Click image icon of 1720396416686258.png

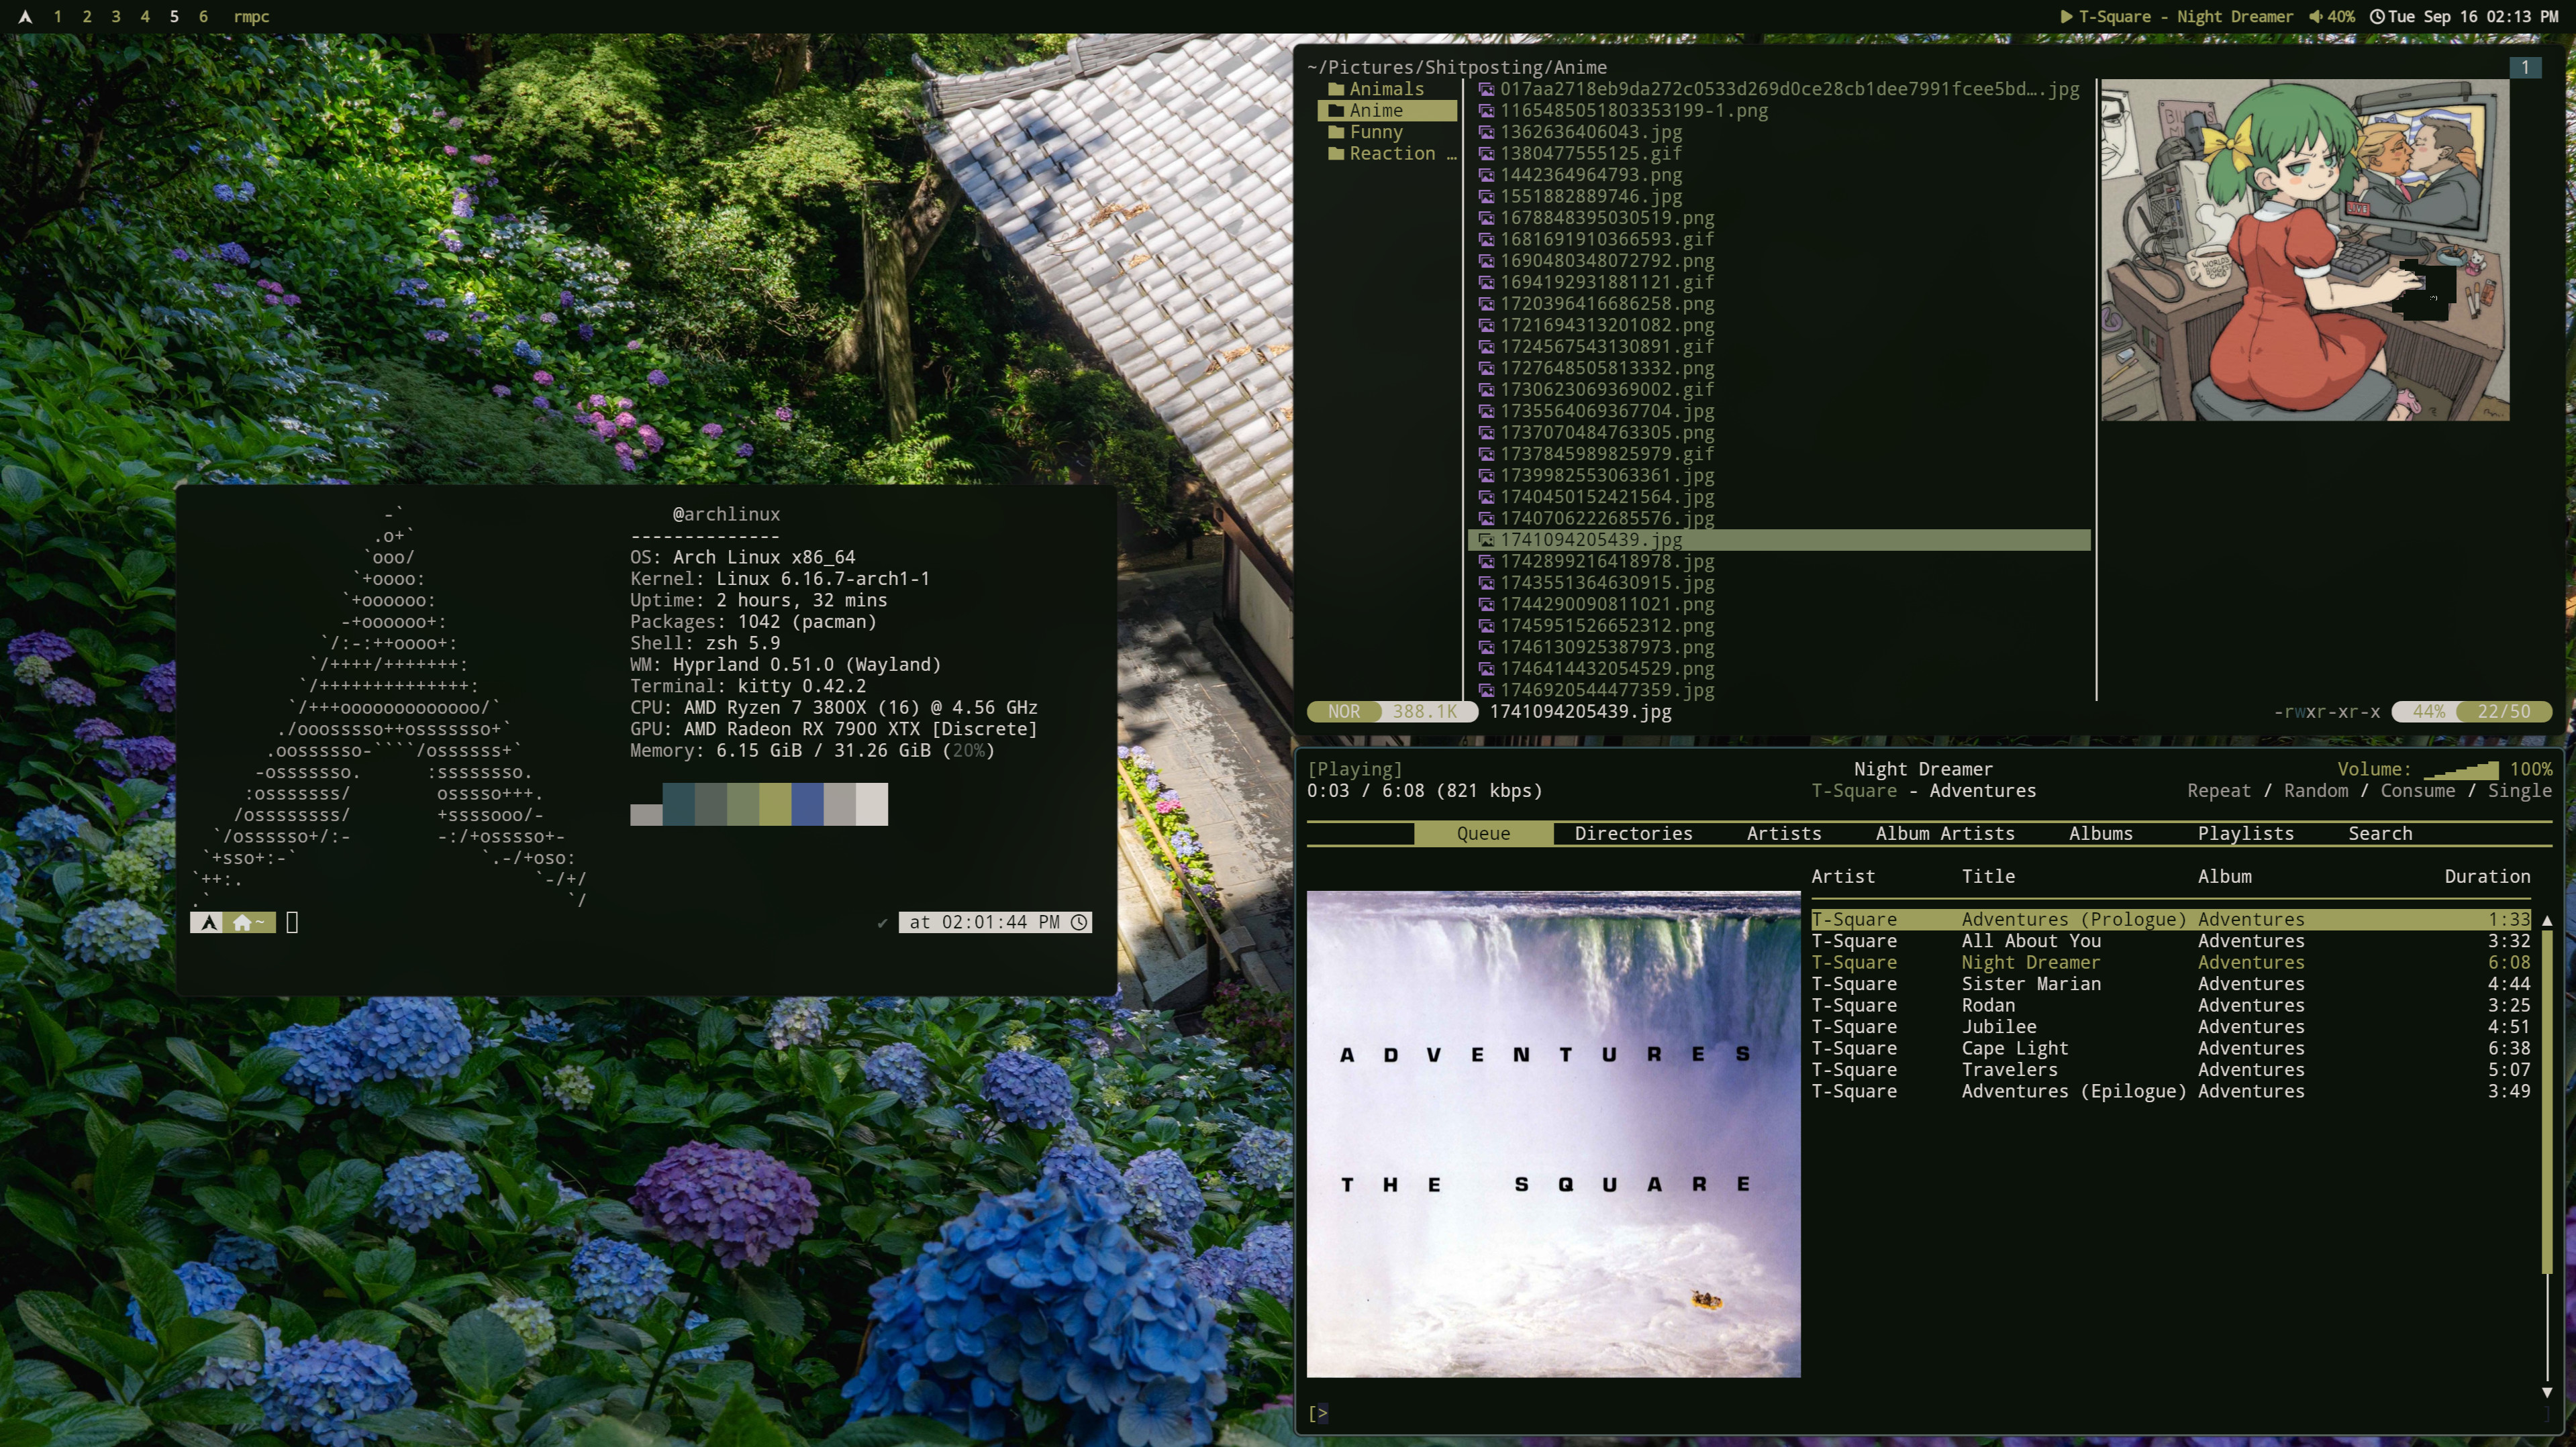(x=1486, y=304)
